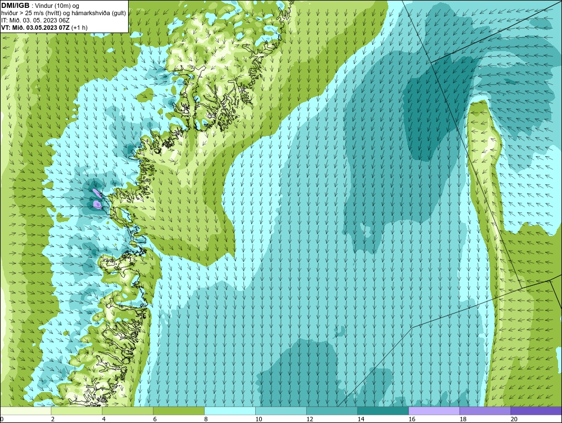
Task: Click the 2–4 m/s light green legend swatch
Action: [x=76, y=411]
